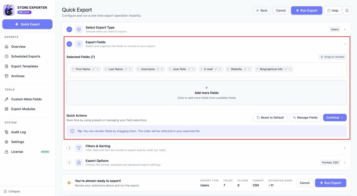Click the top Cancel button

(x=281, y=10)
